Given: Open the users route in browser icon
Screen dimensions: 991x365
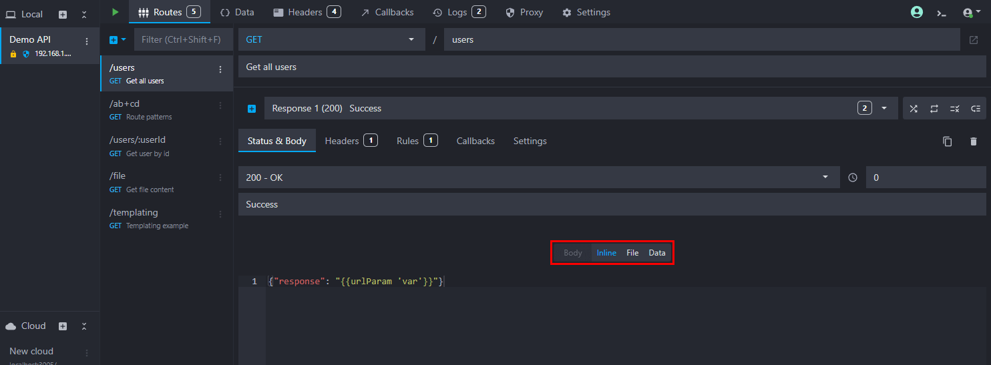Looking at the screenshot, I should 974,40.
